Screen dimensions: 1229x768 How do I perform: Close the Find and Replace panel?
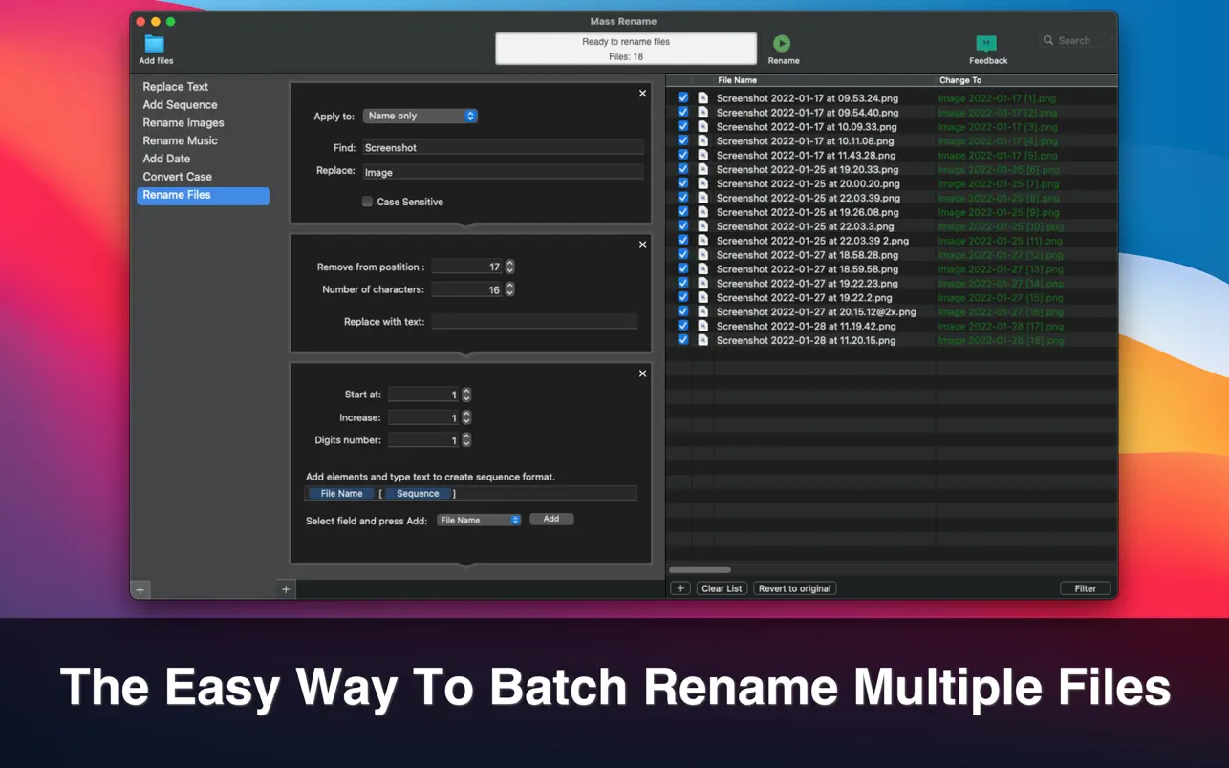coord(642,94)
